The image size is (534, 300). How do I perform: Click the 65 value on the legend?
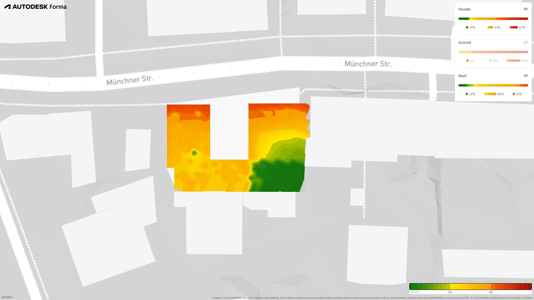(491, 292)
